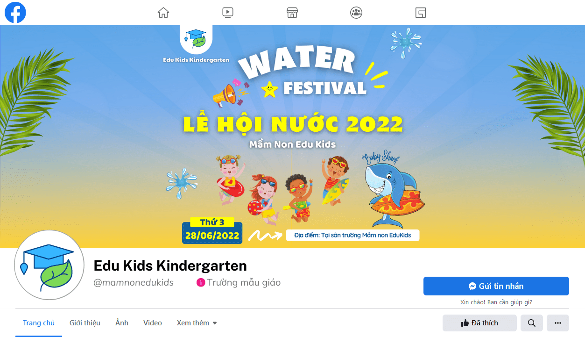Click the Gửi tin nhắn button
The width and height of the screenshot is (585, 337).
point(496,286)
